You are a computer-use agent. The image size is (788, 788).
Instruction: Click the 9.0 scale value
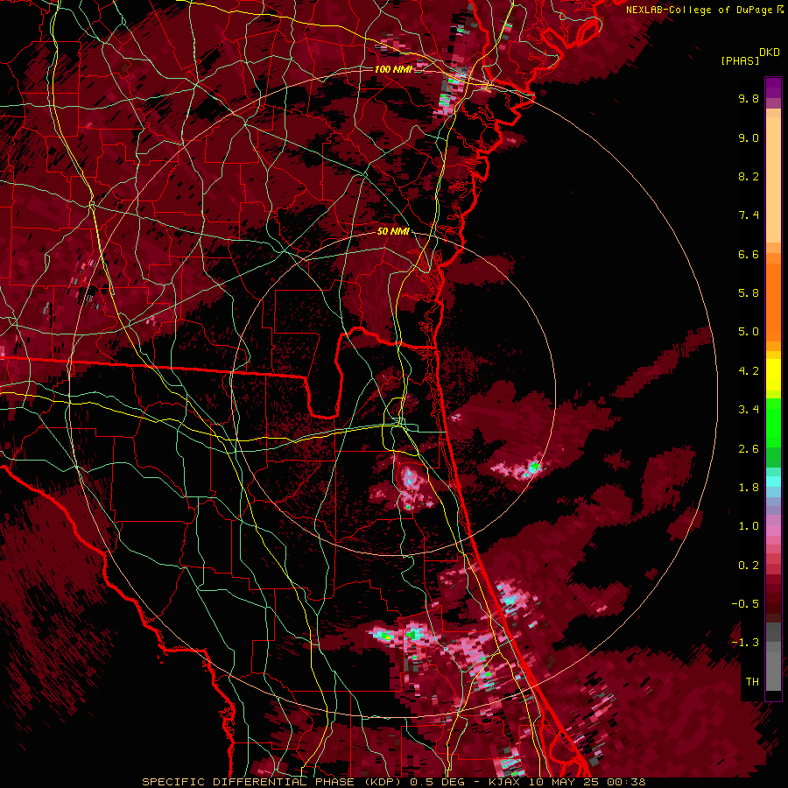pos(749,137)
